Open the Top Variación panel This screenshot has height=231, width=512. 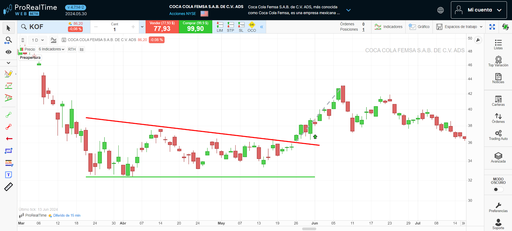pos(498,61)
